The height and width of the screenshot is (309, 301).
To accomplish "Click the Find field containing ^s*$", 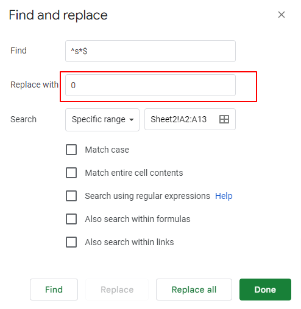I will (x=150, y=51).
